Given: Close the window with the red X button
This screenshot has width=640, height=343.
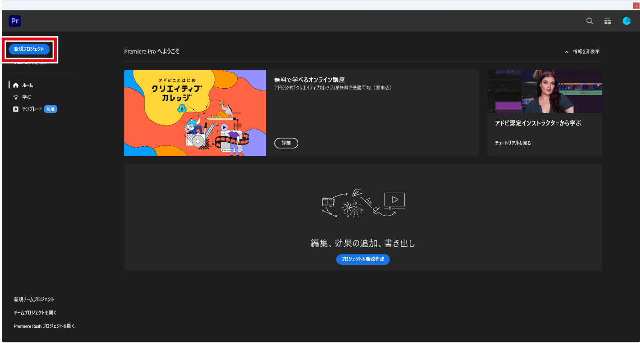Looking at the screenshot, I should tap(636, 5).
